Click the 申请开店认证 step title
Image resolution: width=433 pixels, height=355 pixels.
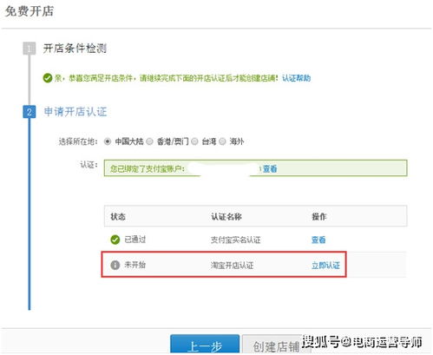point(75,112)
